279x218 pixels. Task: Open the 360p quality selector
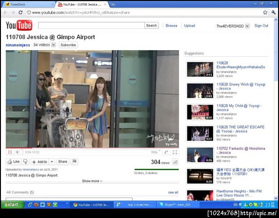pyautogui.click(x=155, y=152)
